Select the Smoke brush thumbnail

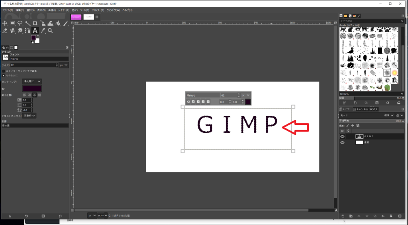point(387,73)
